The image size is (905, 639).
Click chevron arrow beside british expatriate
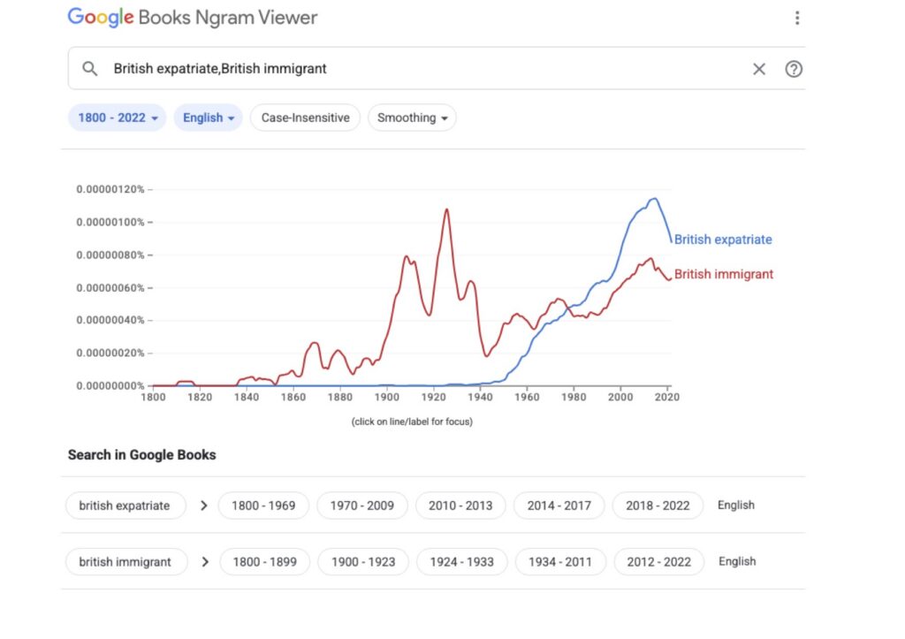[x=204, y=506]
